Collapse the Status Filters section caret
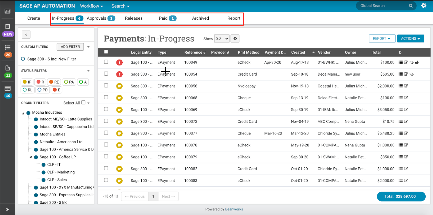Image resolution: width=433 pixels, height=215 pixels. pos(89,71)
